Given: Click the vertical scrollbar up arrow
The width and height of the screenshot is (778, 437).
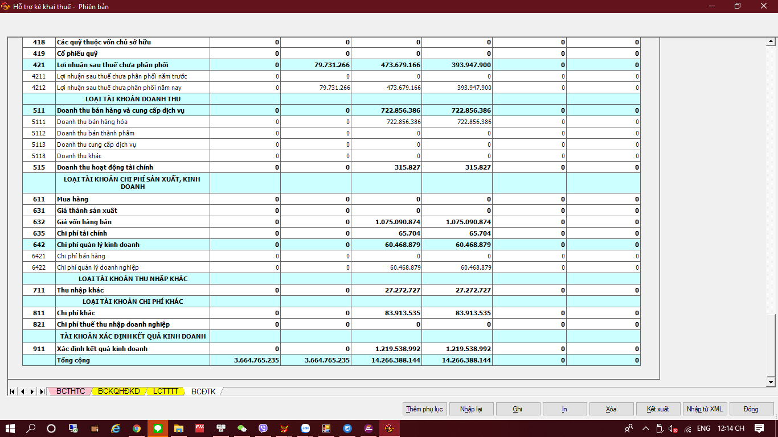Looking at the screenshot, I should 771,42.
